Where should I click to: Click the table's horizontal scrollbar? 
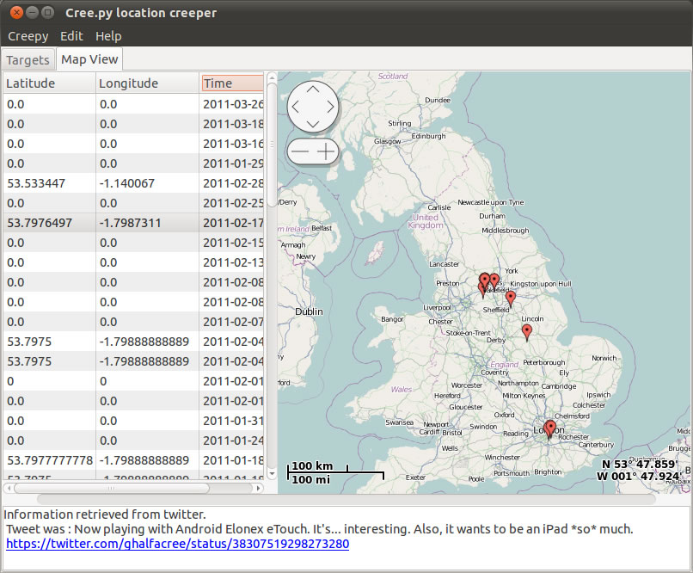click(x=112, y=488)
